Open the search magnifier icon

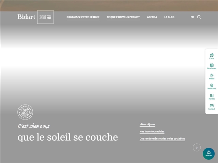(x=199, y=17)
